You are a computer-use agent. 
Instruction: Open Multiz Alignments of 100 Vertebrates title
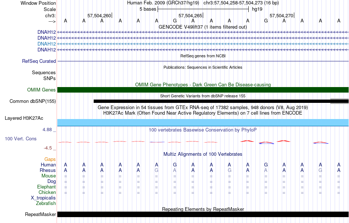click(x=203, y=154)
